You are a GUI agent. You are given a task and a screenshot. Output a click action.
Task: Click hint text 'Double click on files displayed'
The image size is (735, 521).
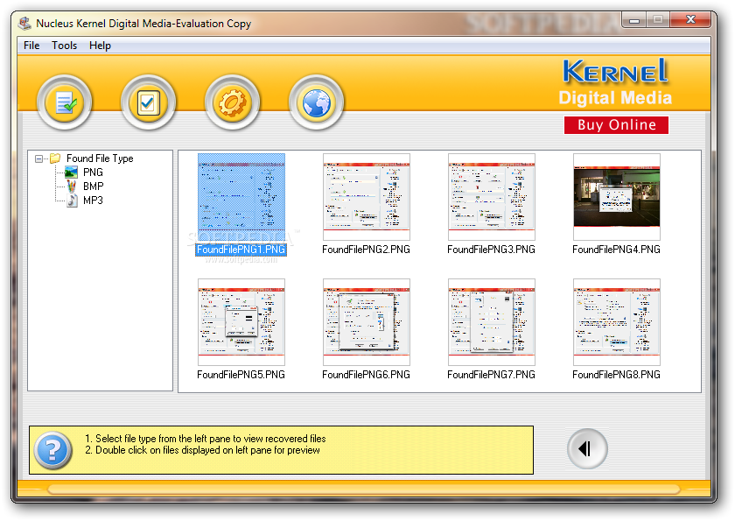point(165,450)
